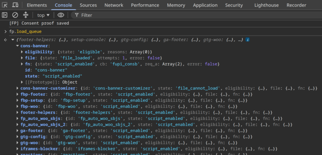Select the Recorder tab

pyautogui.click(x=296, y=5)
